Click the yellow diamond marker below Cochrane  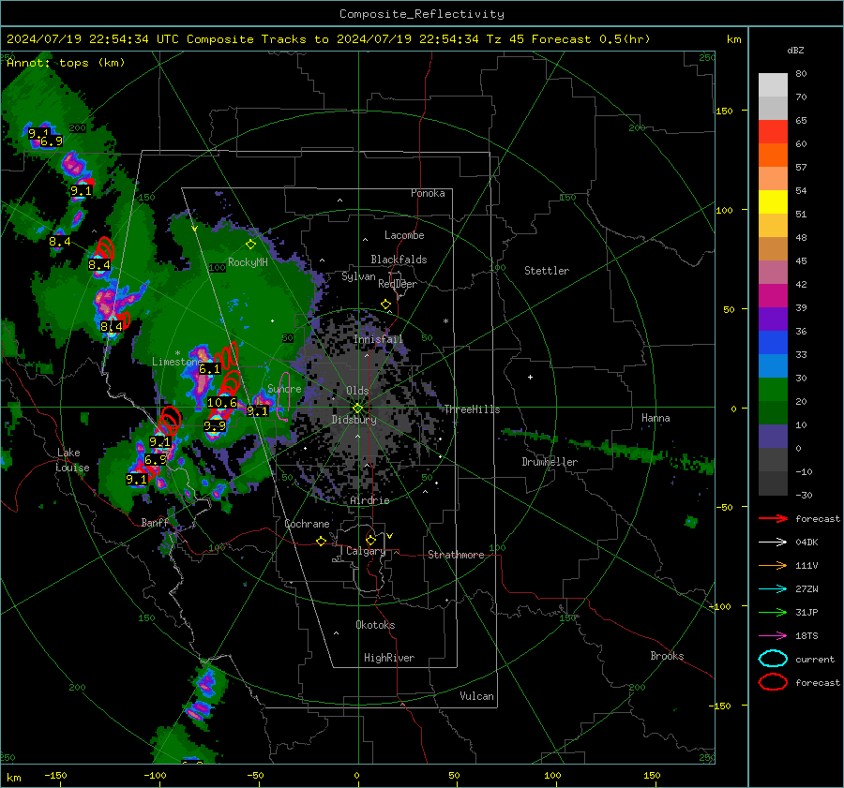click(322, 542)
